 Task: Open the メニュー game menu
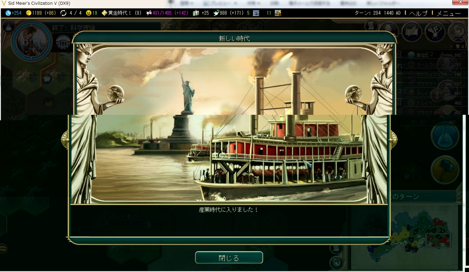(x=448, y=13)
